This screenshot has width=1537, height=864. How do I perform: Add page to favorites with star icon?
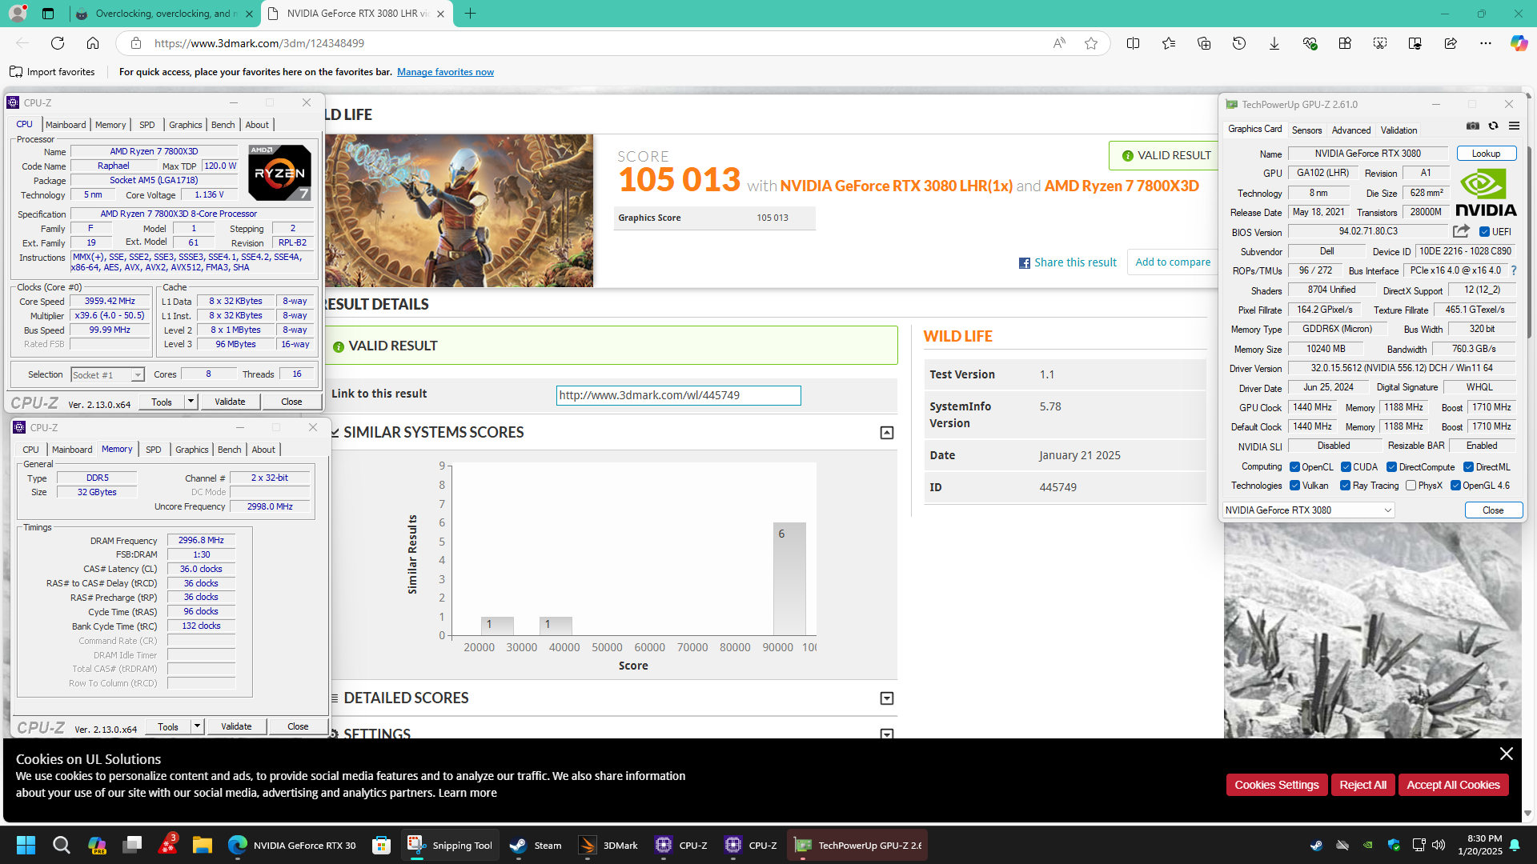[x=1091, y=43]
